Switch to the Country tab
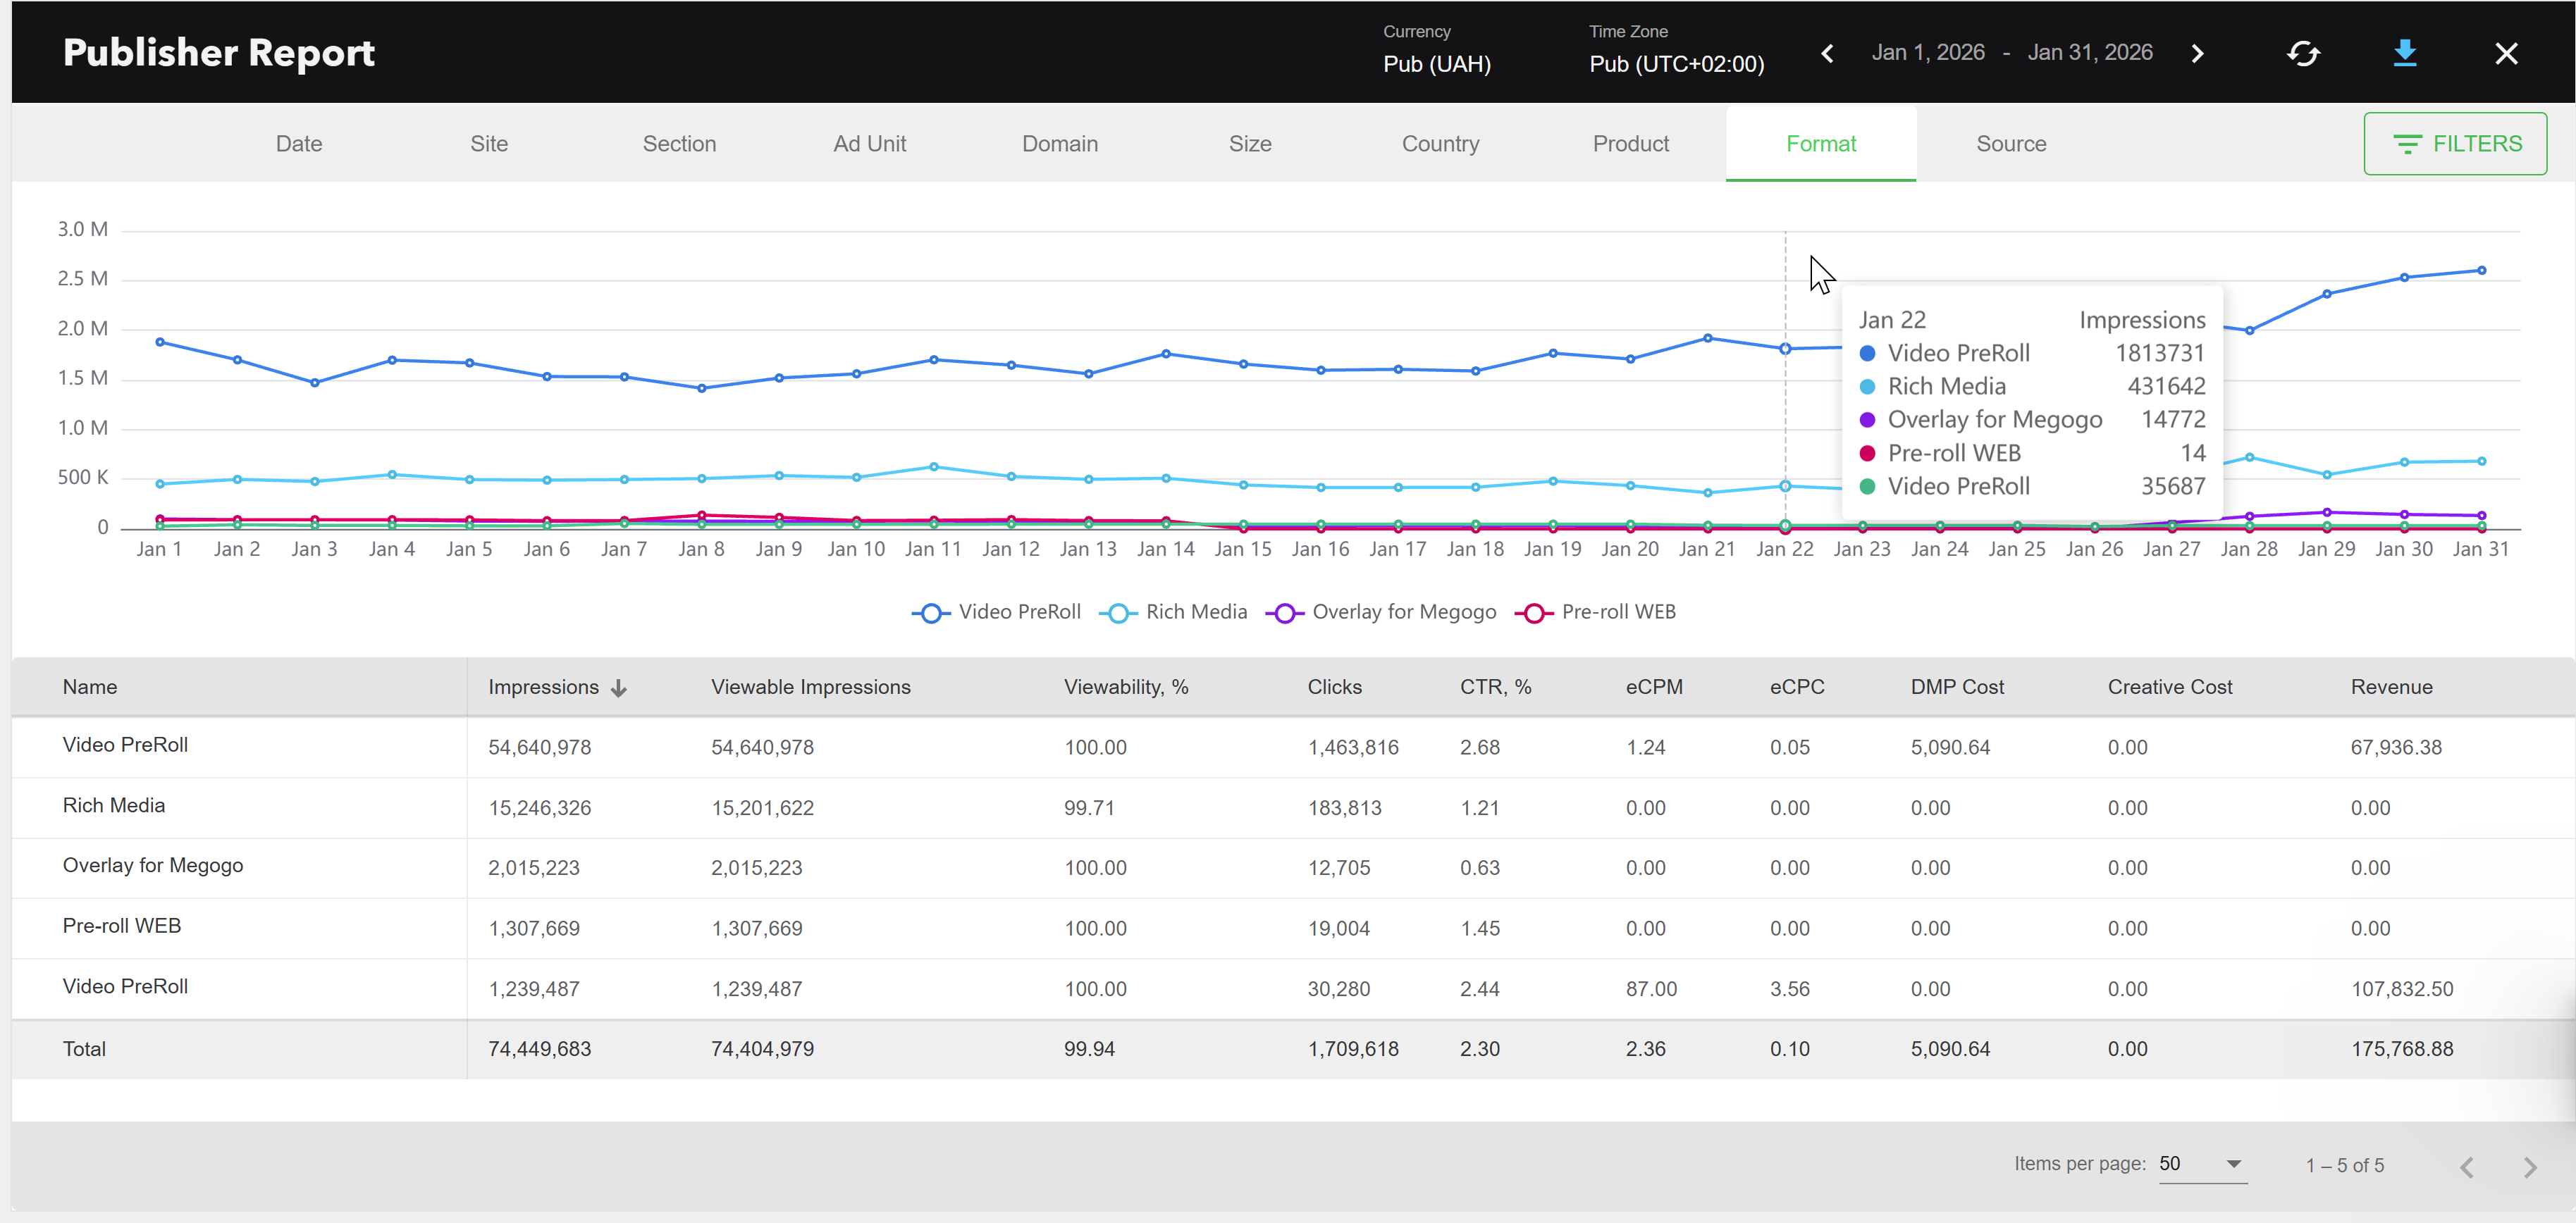The width and height of the screenshot is (2576, 1223). click(1440, 144)
